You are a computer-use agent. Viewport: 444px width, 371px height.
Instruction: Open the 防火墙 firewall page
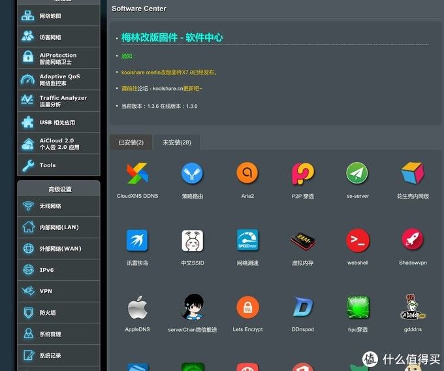[x=59, y=313]
